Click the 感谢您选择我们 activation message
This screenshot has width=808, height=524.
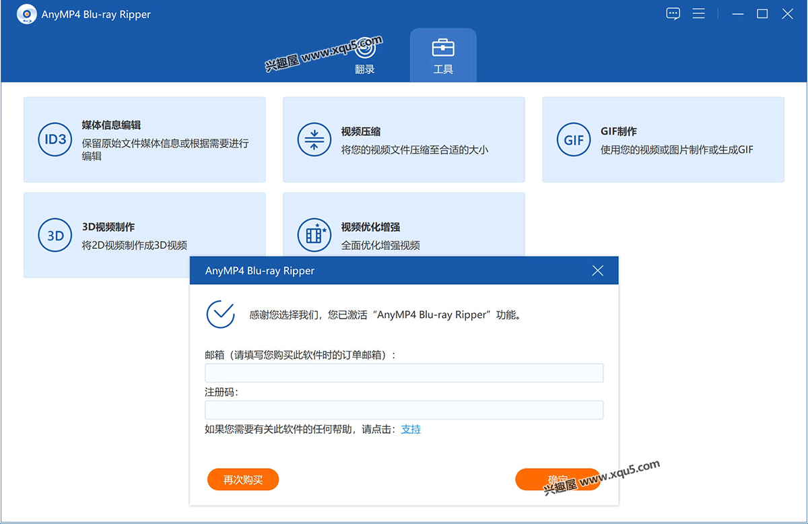coord(385,315)
